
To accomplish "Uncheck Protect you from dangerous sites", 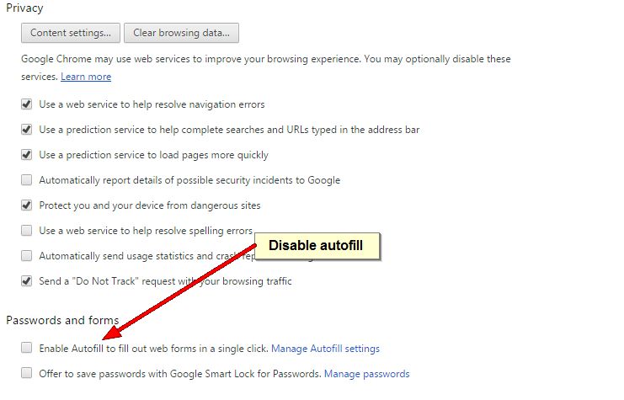I will tap(27, 205).
